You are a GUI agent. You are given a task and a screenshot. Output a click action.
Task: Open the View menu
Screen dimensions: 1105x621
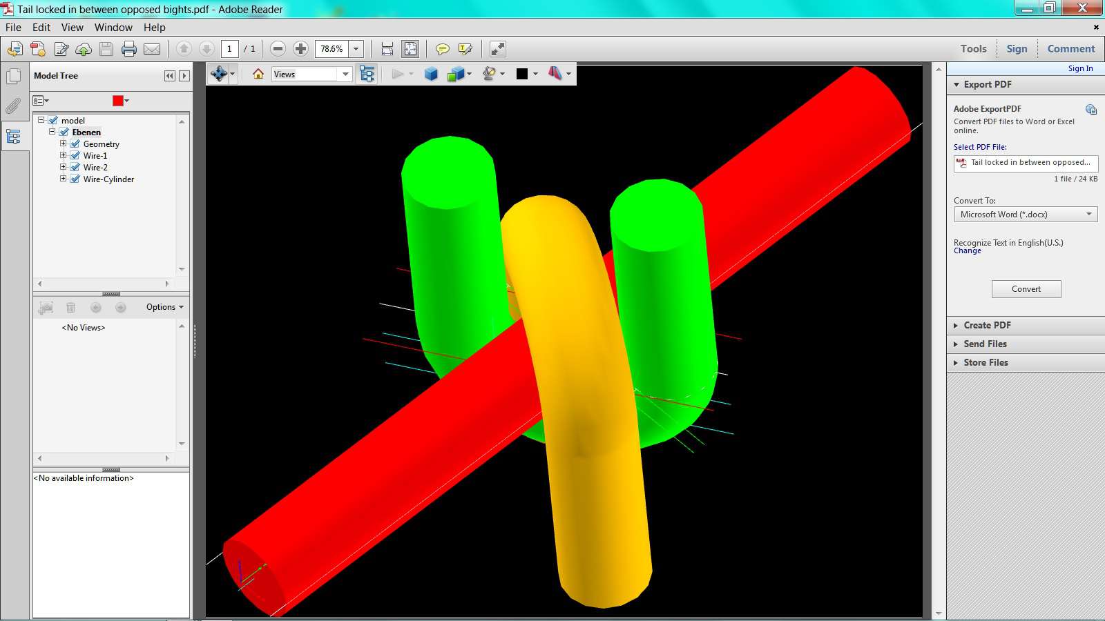click(x=73, y=28)
